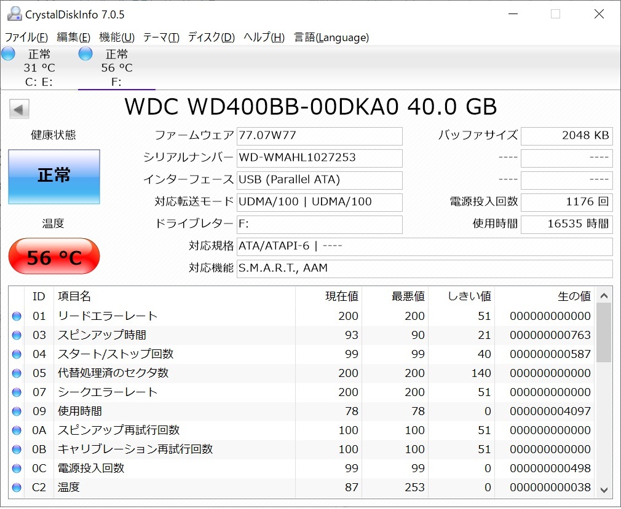Viewport: 621px width, 509px height.
Task: Click the buffer size field 2048 KB
Action: click(x=567, y=136)
